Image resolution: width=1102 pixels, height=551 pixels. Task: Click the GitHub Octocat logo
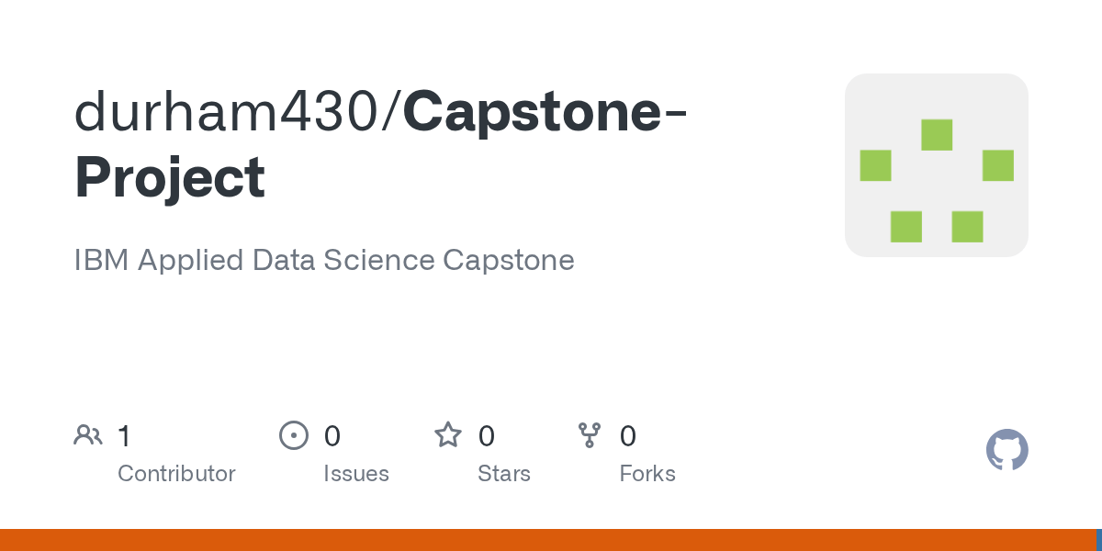click(x=1006, y=450)
